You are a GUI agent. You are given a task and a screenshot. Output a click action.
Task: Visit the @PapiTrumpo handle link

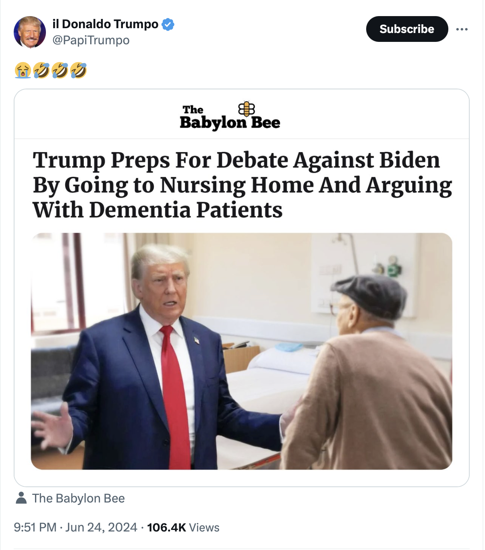pos(91,40)
